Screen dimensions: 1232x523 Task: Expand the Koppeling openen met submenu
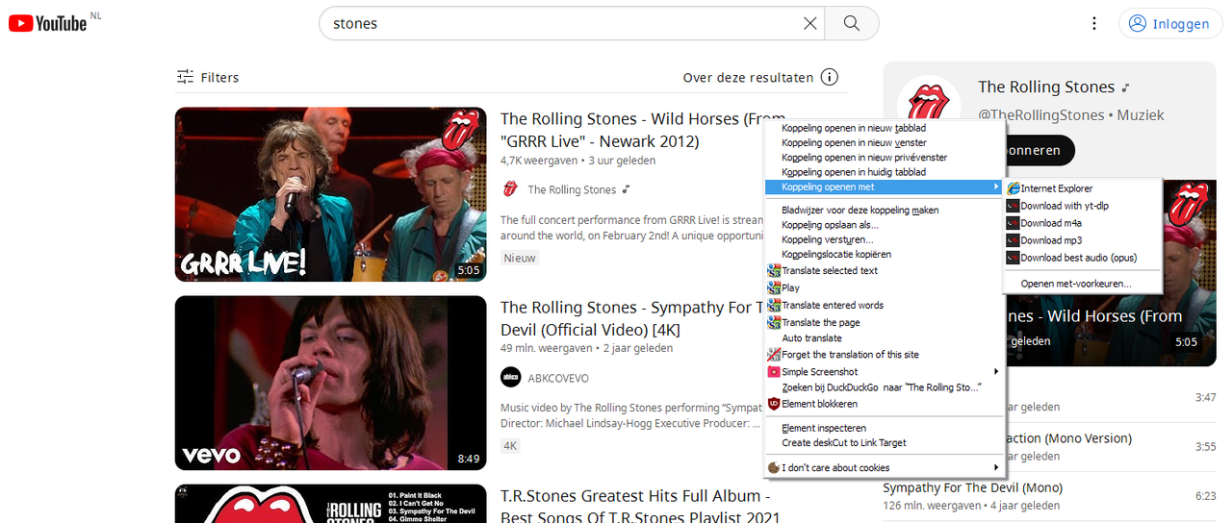[884, 187]
